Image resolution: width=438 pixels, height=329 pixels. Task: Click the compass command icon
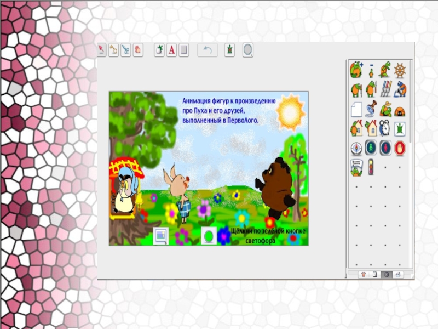pyautogui.click(x=356, y=149)
